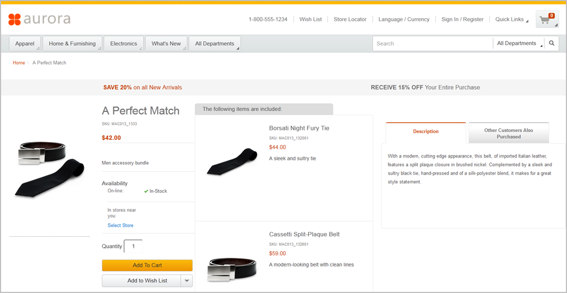Click the search magnifier icon
Image resolution: width=567 pixels, height=293 pixels.
click(x=552, y=44)
